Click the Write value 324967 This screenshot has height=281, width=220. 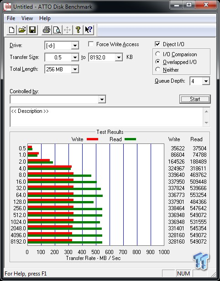pos(176,169)
